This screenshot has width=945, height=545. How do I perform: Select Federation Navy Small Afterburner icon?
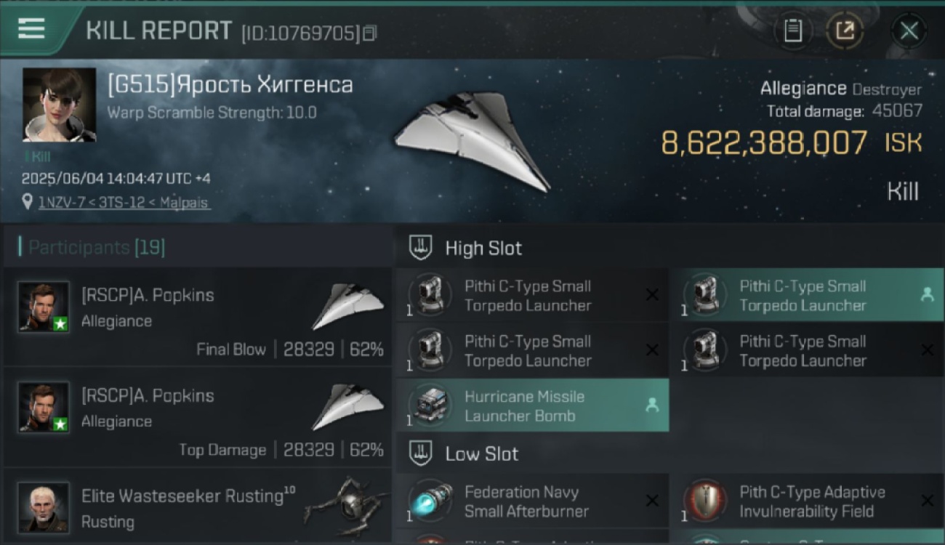click(428, 502)
